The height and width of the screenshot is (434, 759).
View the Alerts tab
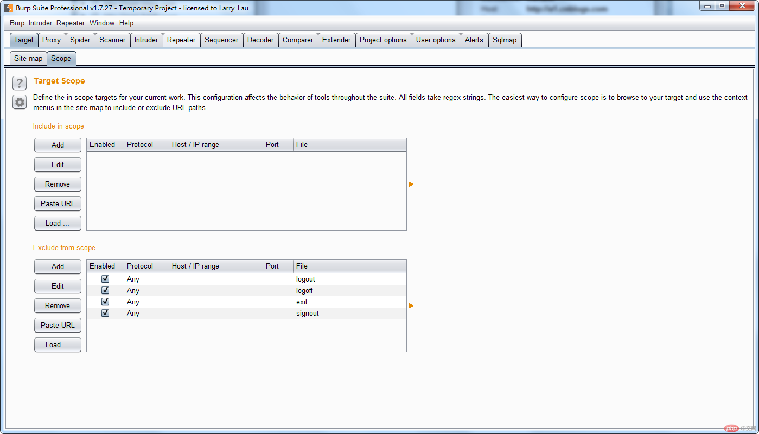[x=474, y=40]
